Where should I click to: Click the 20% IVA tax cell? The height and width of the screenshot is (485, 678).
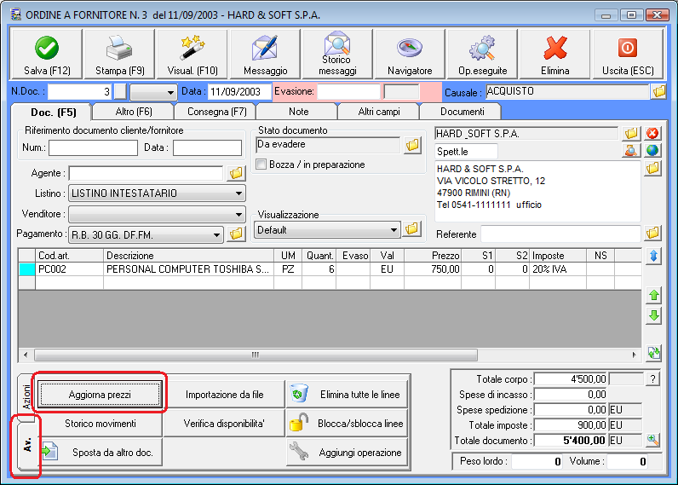(x=557, y=269)
